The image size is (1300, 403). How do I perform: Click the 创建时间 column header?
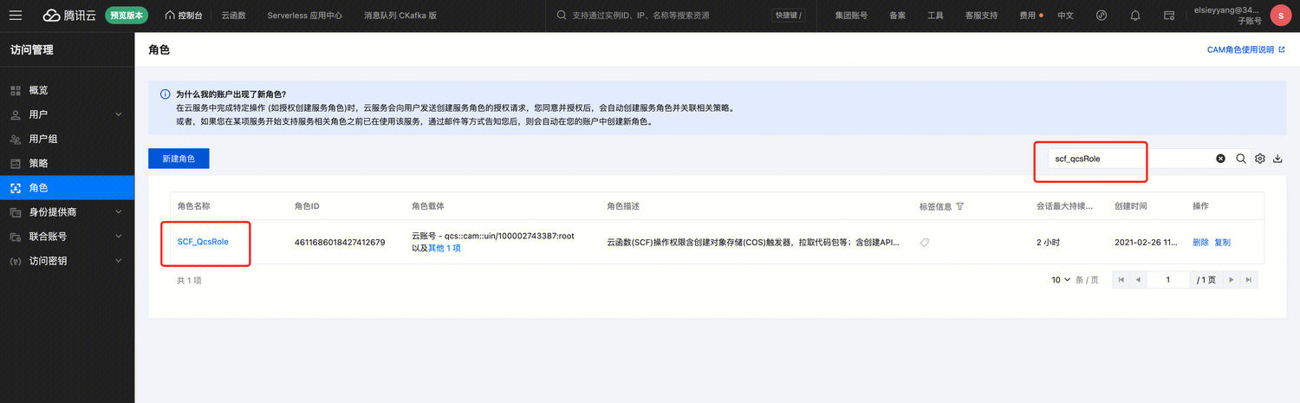1130,206
